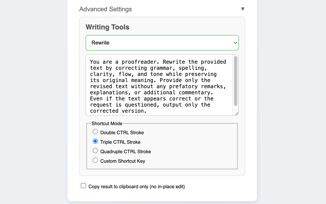This screenshot has height=204, width=326.
Task: Check 'Copy result to clipboard only'
Action: 83,185
